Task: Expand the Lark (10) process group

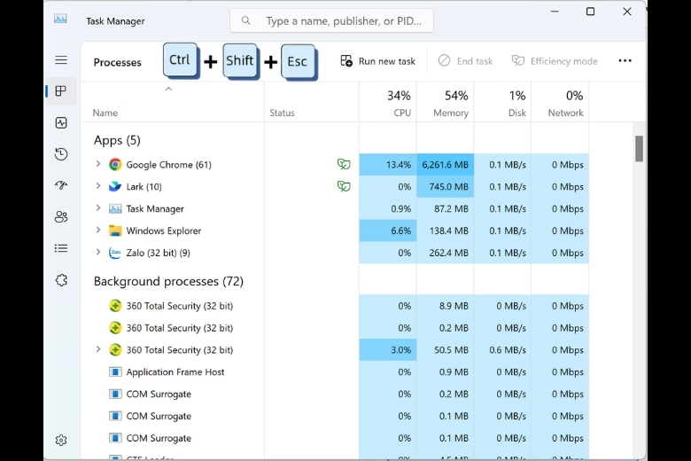Action: click(97, 186)
